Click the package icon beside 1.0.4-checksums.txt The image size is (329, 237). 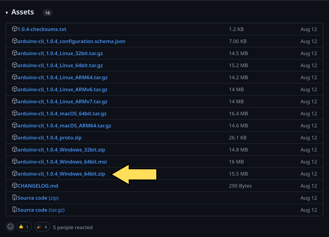click(x=14, y=29)
